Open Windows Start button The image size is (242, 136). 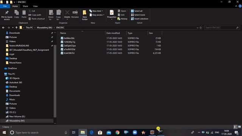tap(4, 133)
